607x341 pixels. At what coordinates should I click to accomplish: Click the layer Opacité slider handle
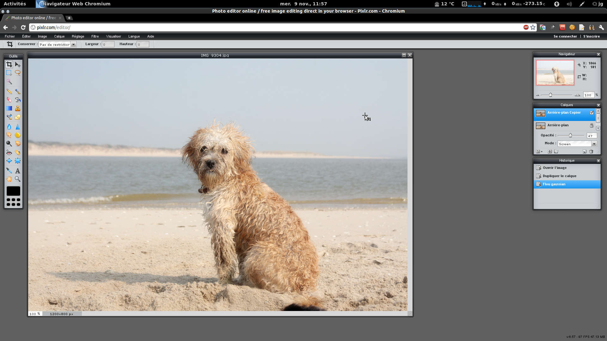click(x=570, y=135)
